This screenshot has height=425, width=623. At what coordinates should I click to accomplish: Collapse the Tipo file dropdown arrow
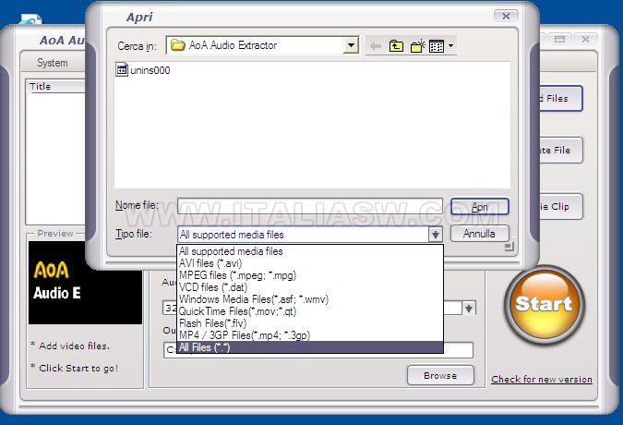(x=436, y=235)
